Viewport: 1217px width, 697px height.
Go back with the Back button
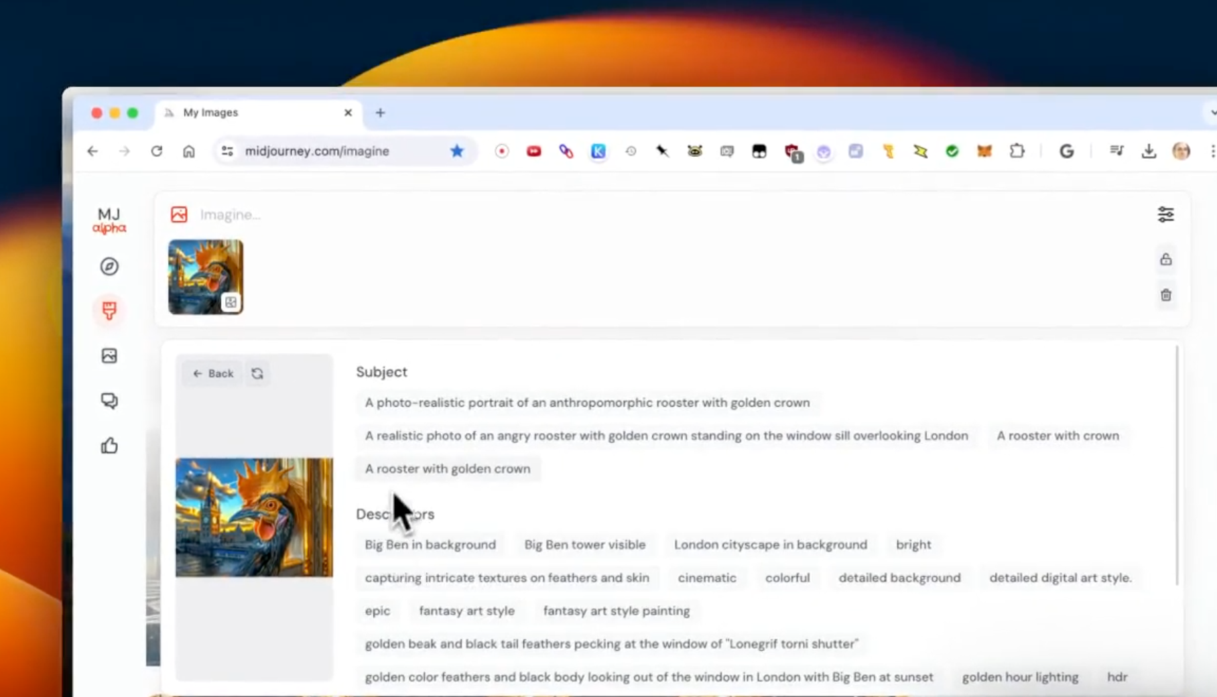click(213, 373)
